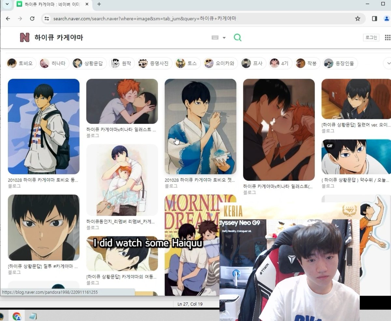The width and height of the screenshot is (391, 321).
Task: Open a new browser tab
Action: (x=99, y=4)
